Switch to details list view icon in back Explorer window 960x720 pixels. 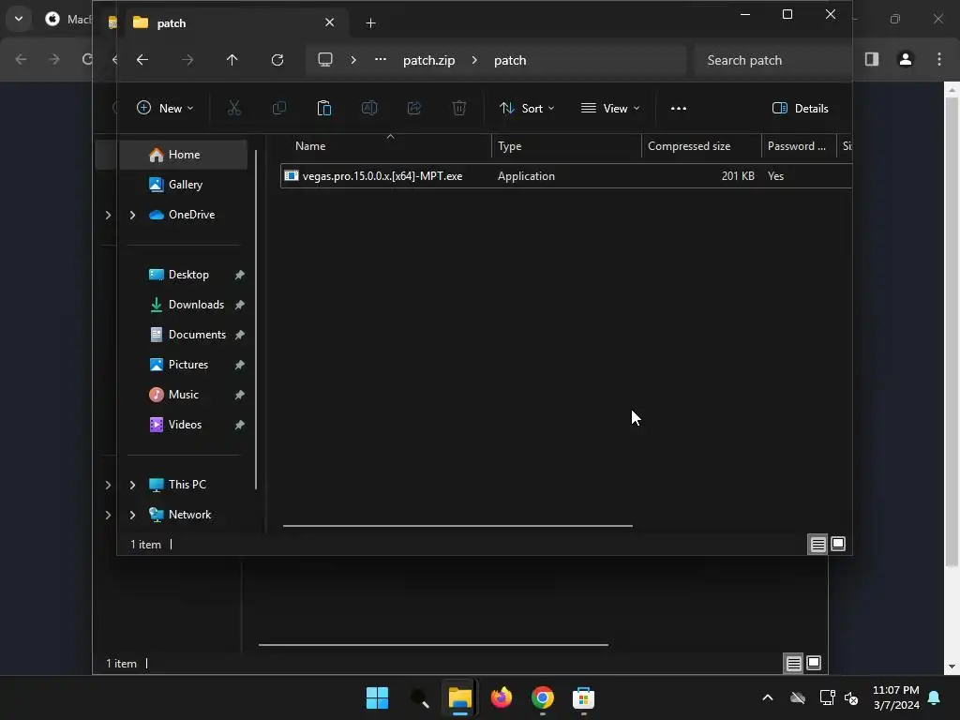click(793, 663)
